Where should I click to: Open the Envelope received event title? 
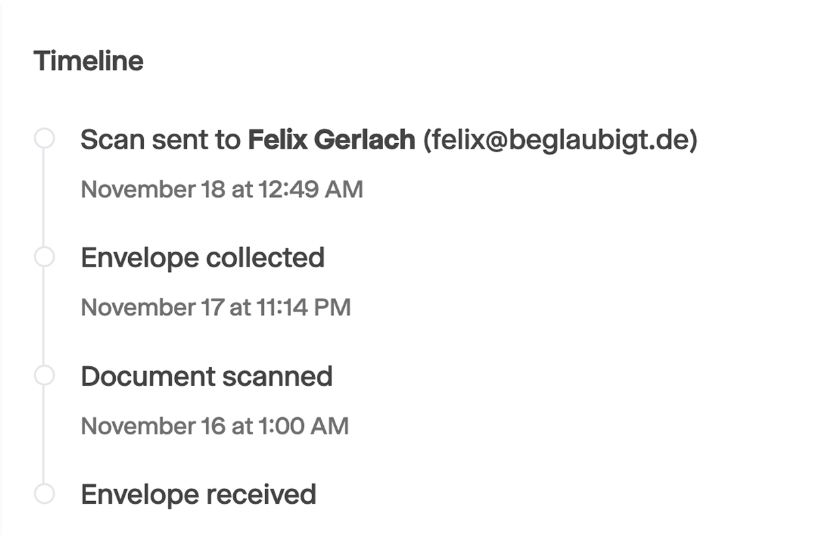point(198,494)
